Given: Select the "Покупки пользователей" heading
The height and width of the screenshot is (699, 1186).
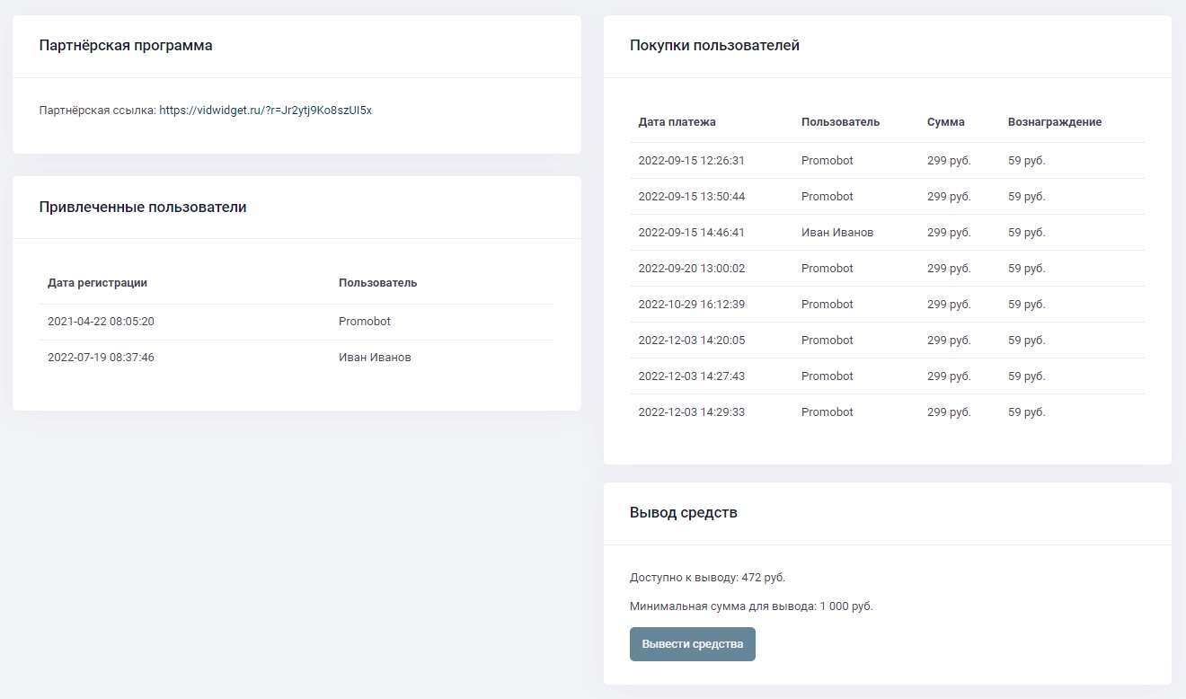Looking at the screenshot, I should point(714,46).
